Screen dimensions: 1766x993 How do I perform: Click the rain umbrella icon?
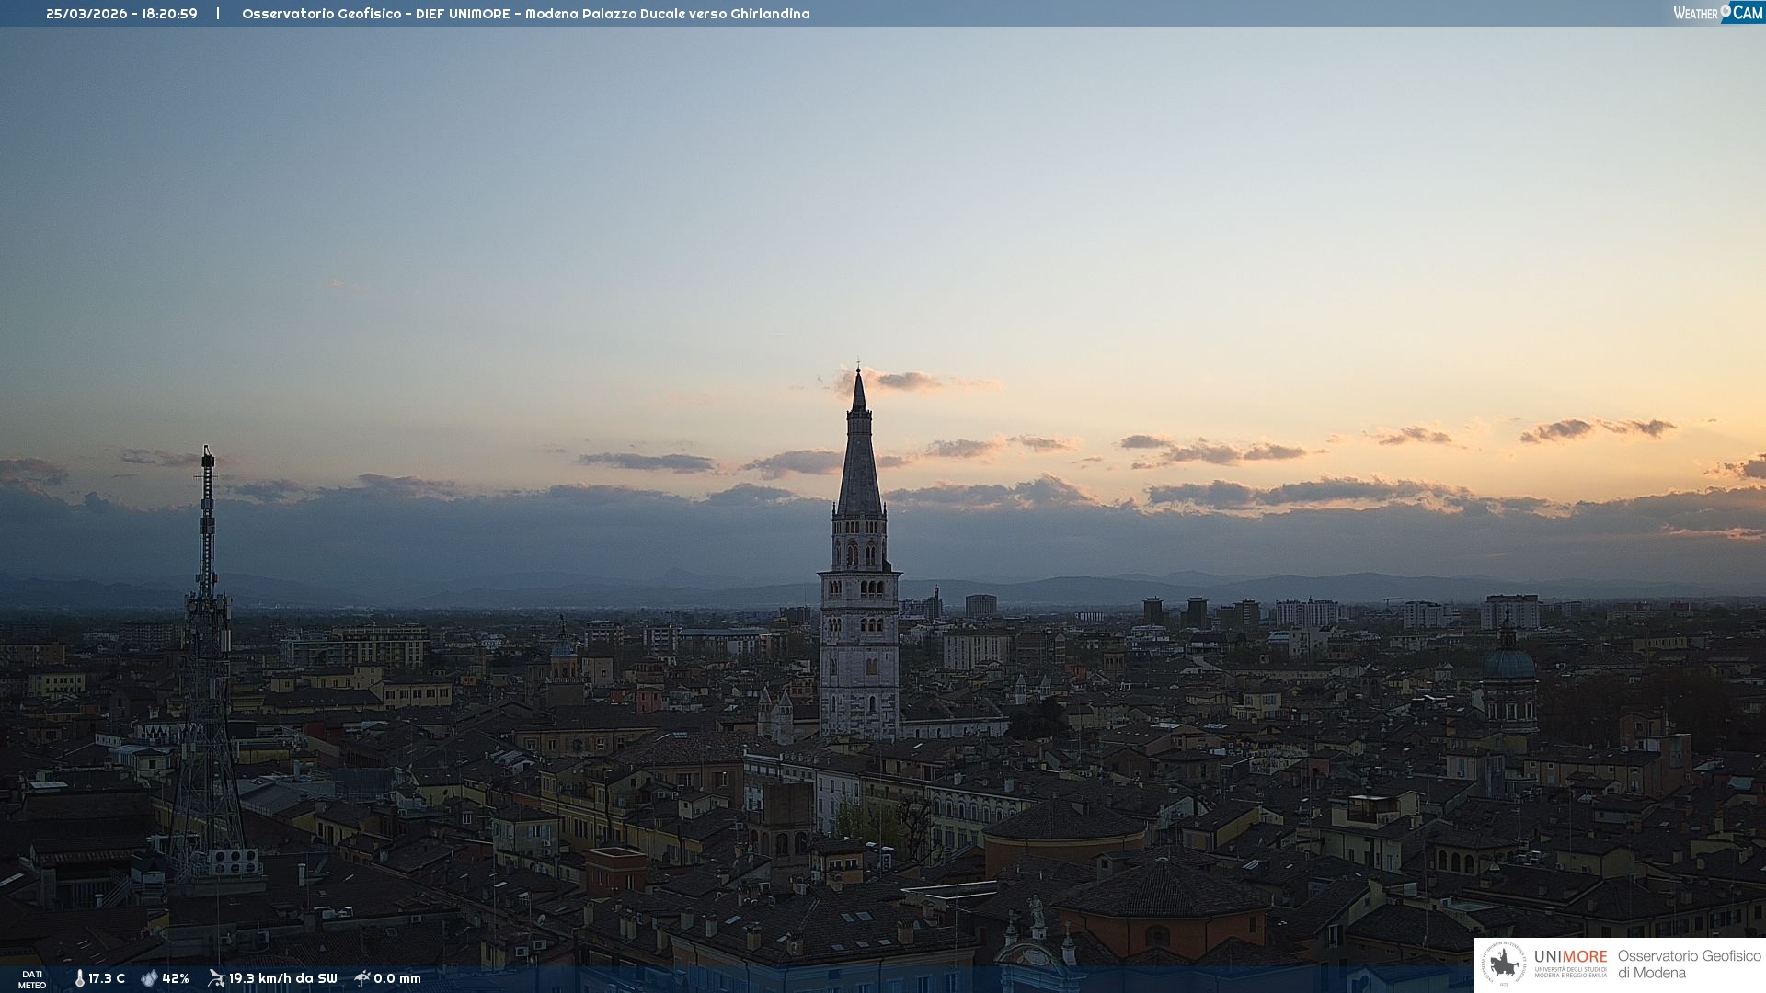coord(361,978)
